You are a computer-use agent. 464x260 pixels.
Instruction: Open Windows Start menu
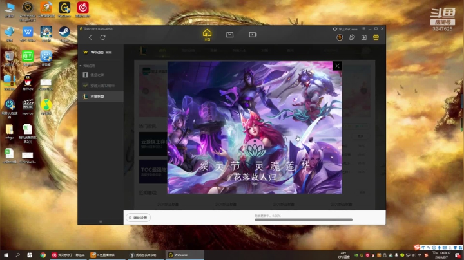(x=6, y=255)
